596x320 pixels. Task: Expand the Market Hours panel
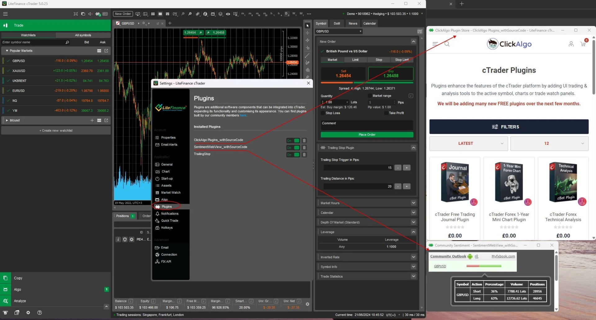tap(413, 203)
